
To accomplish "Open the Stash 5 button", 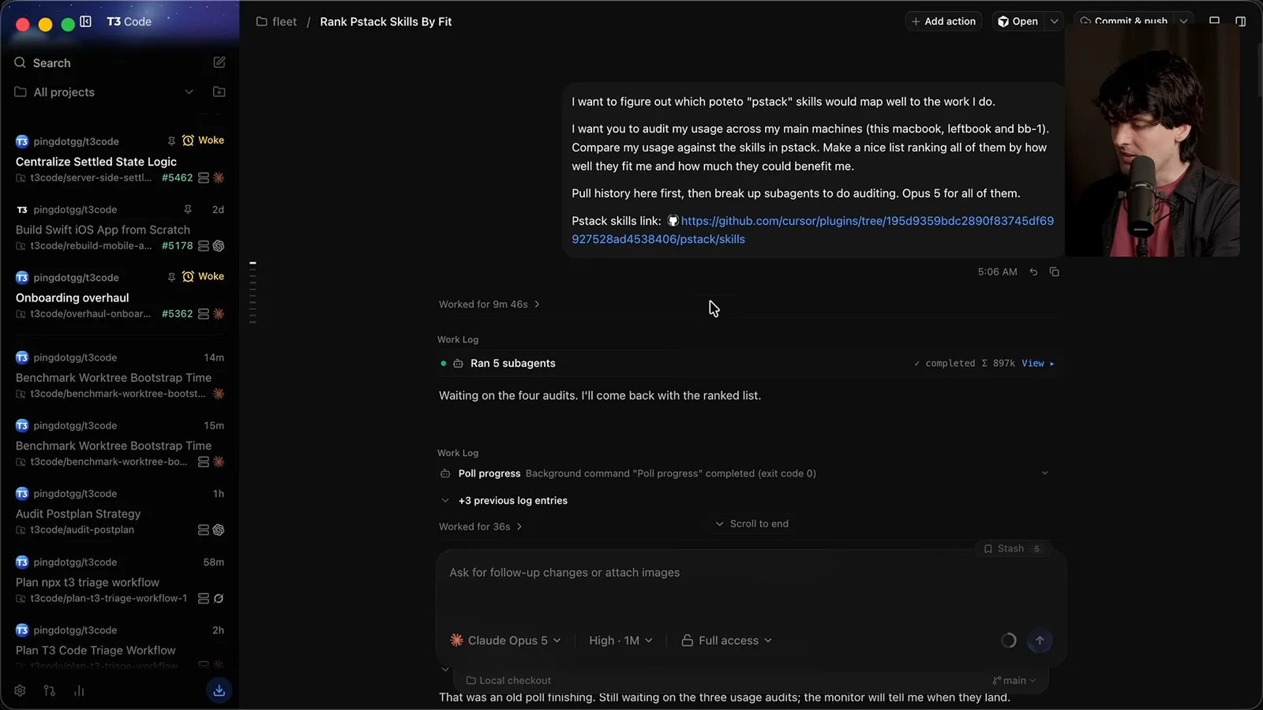I will pyautogui.click(x=1012, y=548).
